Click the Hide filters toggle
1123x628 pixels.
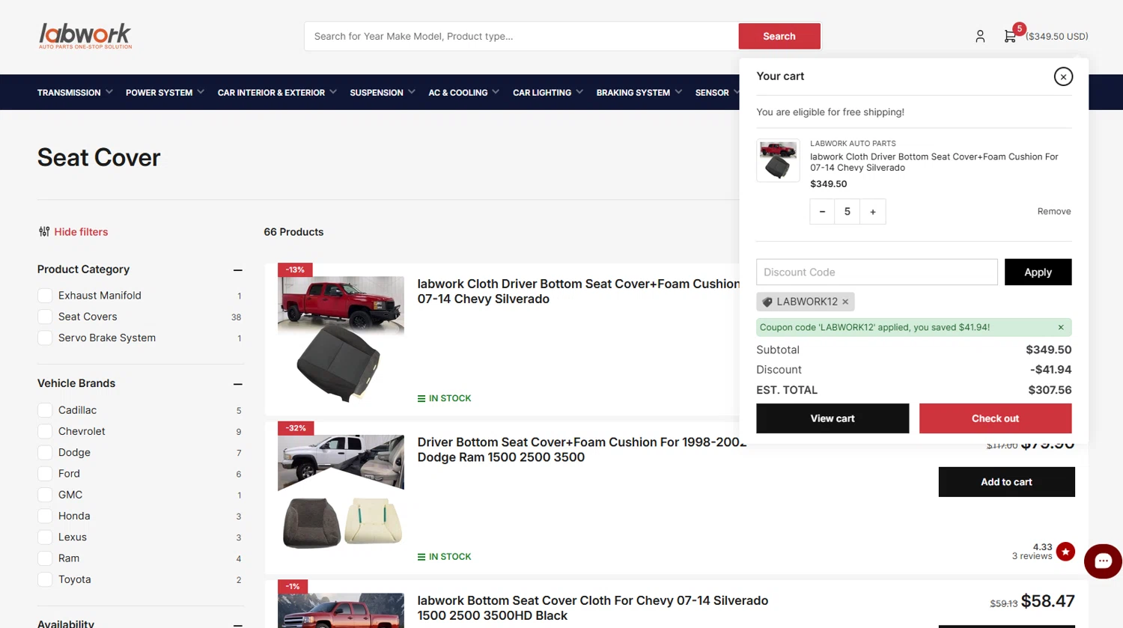(x=73, y=232)
